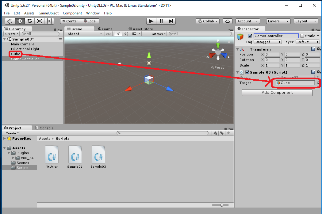This screenshot has width=322, height=214.
Task: Open the Layers dropdown
Action: 278,21
